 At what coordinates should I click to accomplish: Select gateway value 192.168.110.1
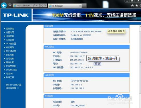coord(77,64)
